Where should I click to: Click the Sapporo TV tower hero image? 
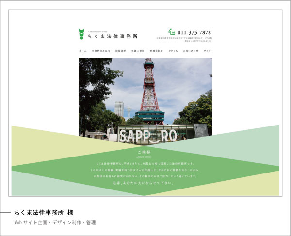tap(145, 87)
